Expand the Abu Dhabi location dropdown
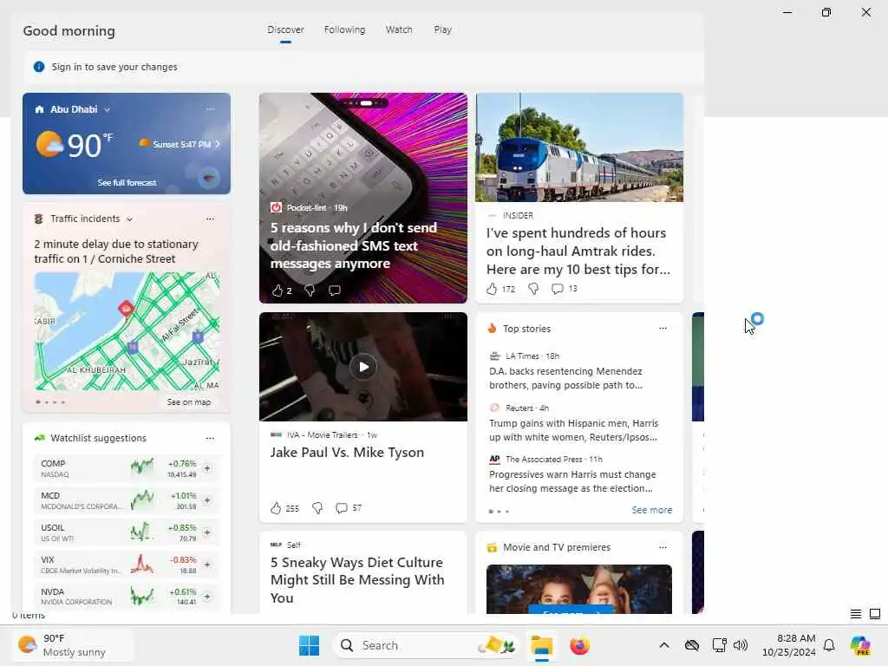This screenshot has width=888, height=666. point(107,110)
